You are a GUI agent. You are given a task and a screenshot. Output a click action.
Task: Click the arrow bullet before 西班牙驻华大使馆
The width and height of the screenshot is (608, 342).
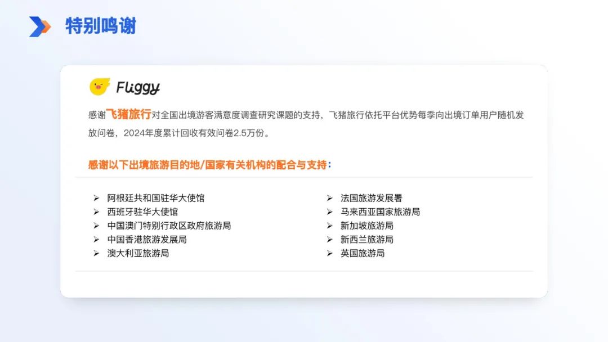(96, 212)
